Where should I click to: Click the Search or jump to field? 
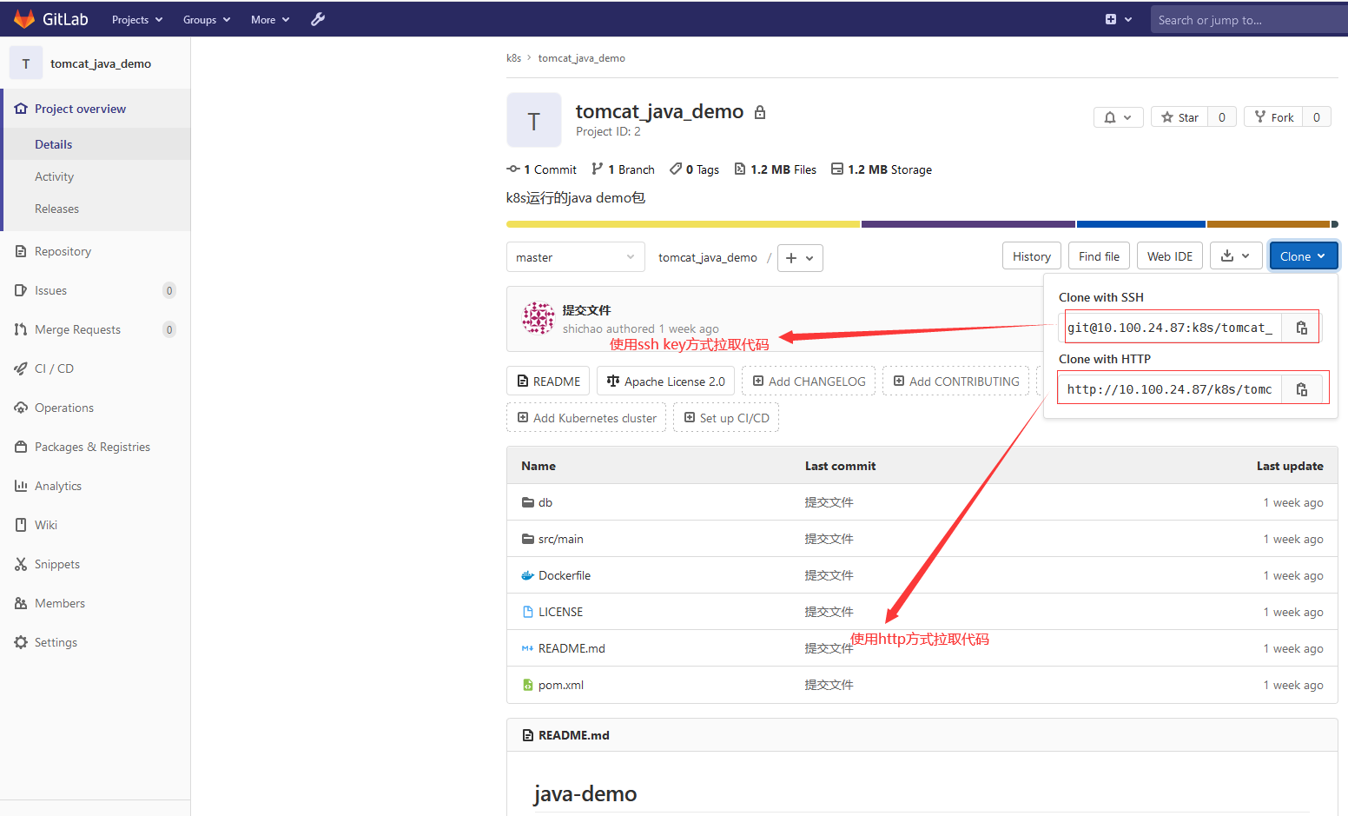1249,19
